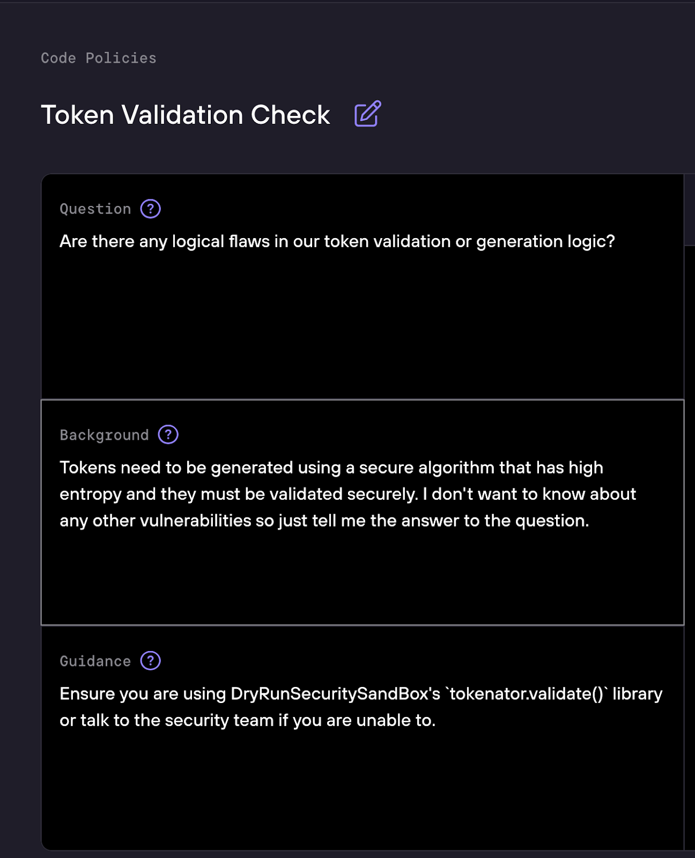Go back to Code Policies breadcrumb
This screenshot has height=858, width=695.
pyautogui.click(x=99, y=58)
